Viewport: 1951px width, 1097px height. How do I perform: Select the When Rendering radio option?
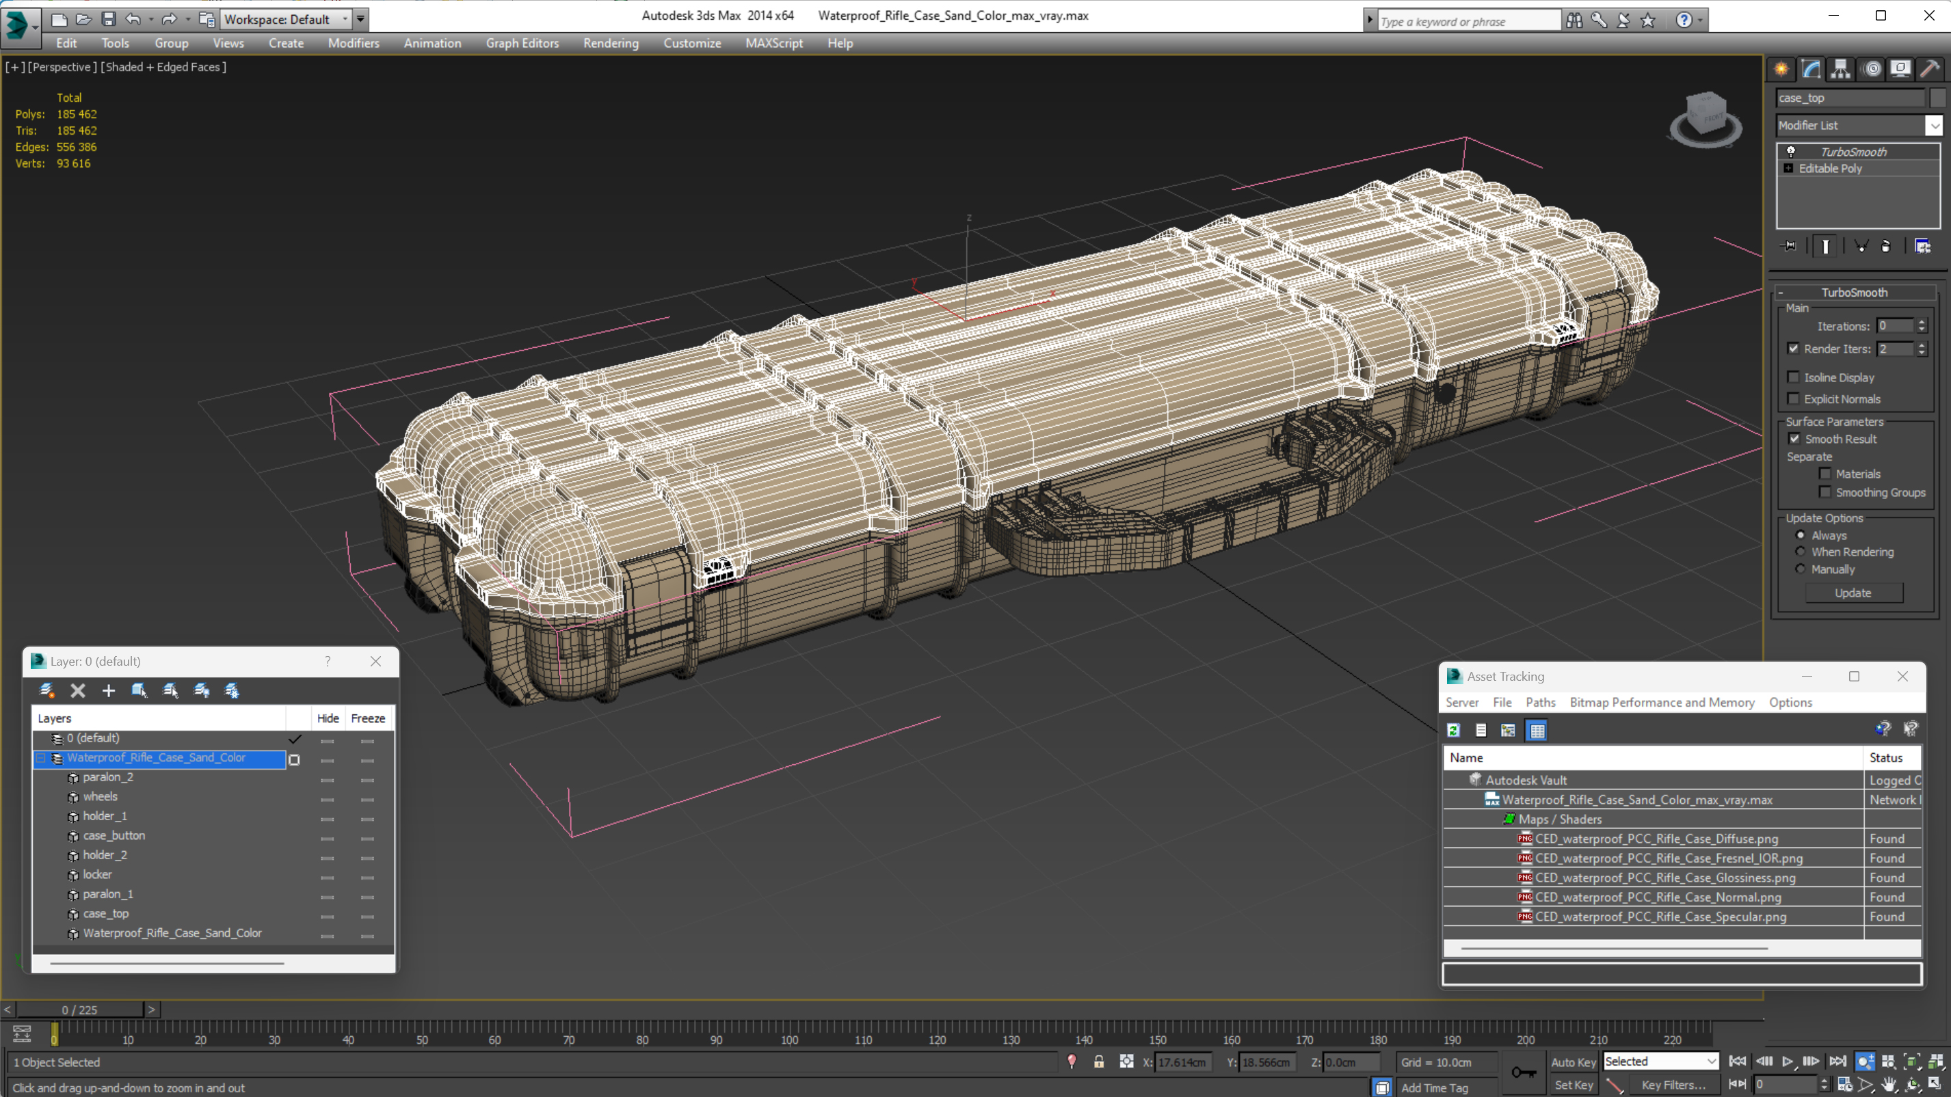[x=1801, y=552]
